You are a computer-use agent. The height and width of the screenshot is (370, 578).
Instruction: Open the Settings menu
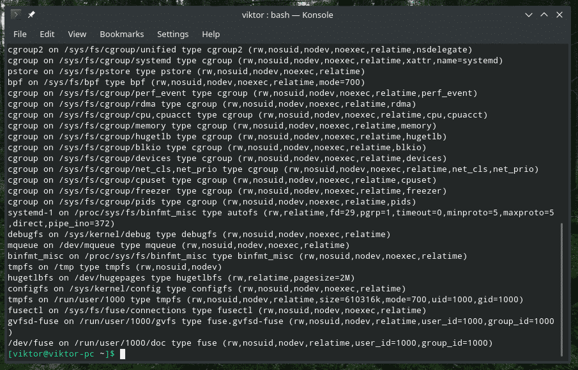(x=172, y=34)
